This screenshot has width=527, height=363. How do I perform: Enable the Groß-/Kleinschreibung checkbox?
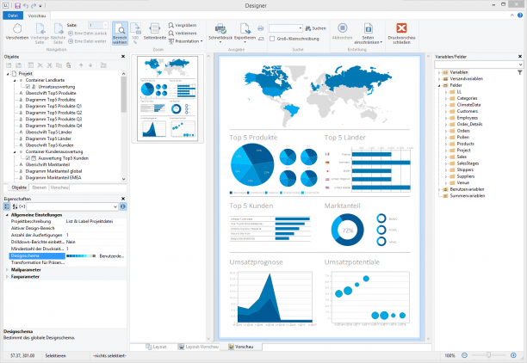click(272, 39)
